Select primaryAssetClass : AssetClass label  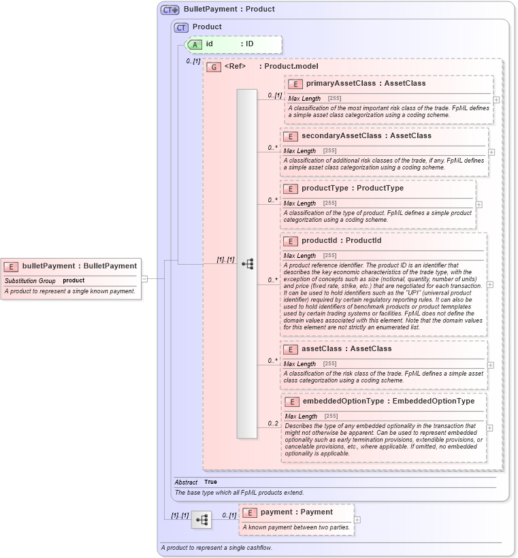coord(366,84)
